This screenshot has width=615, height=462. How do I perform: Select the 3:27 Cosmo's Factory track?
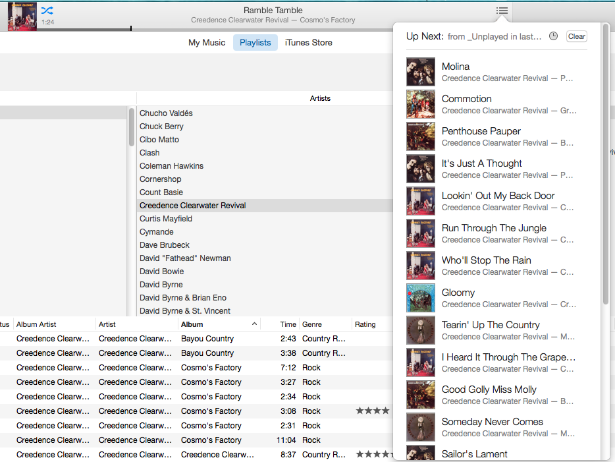click(x=196, y=382)
